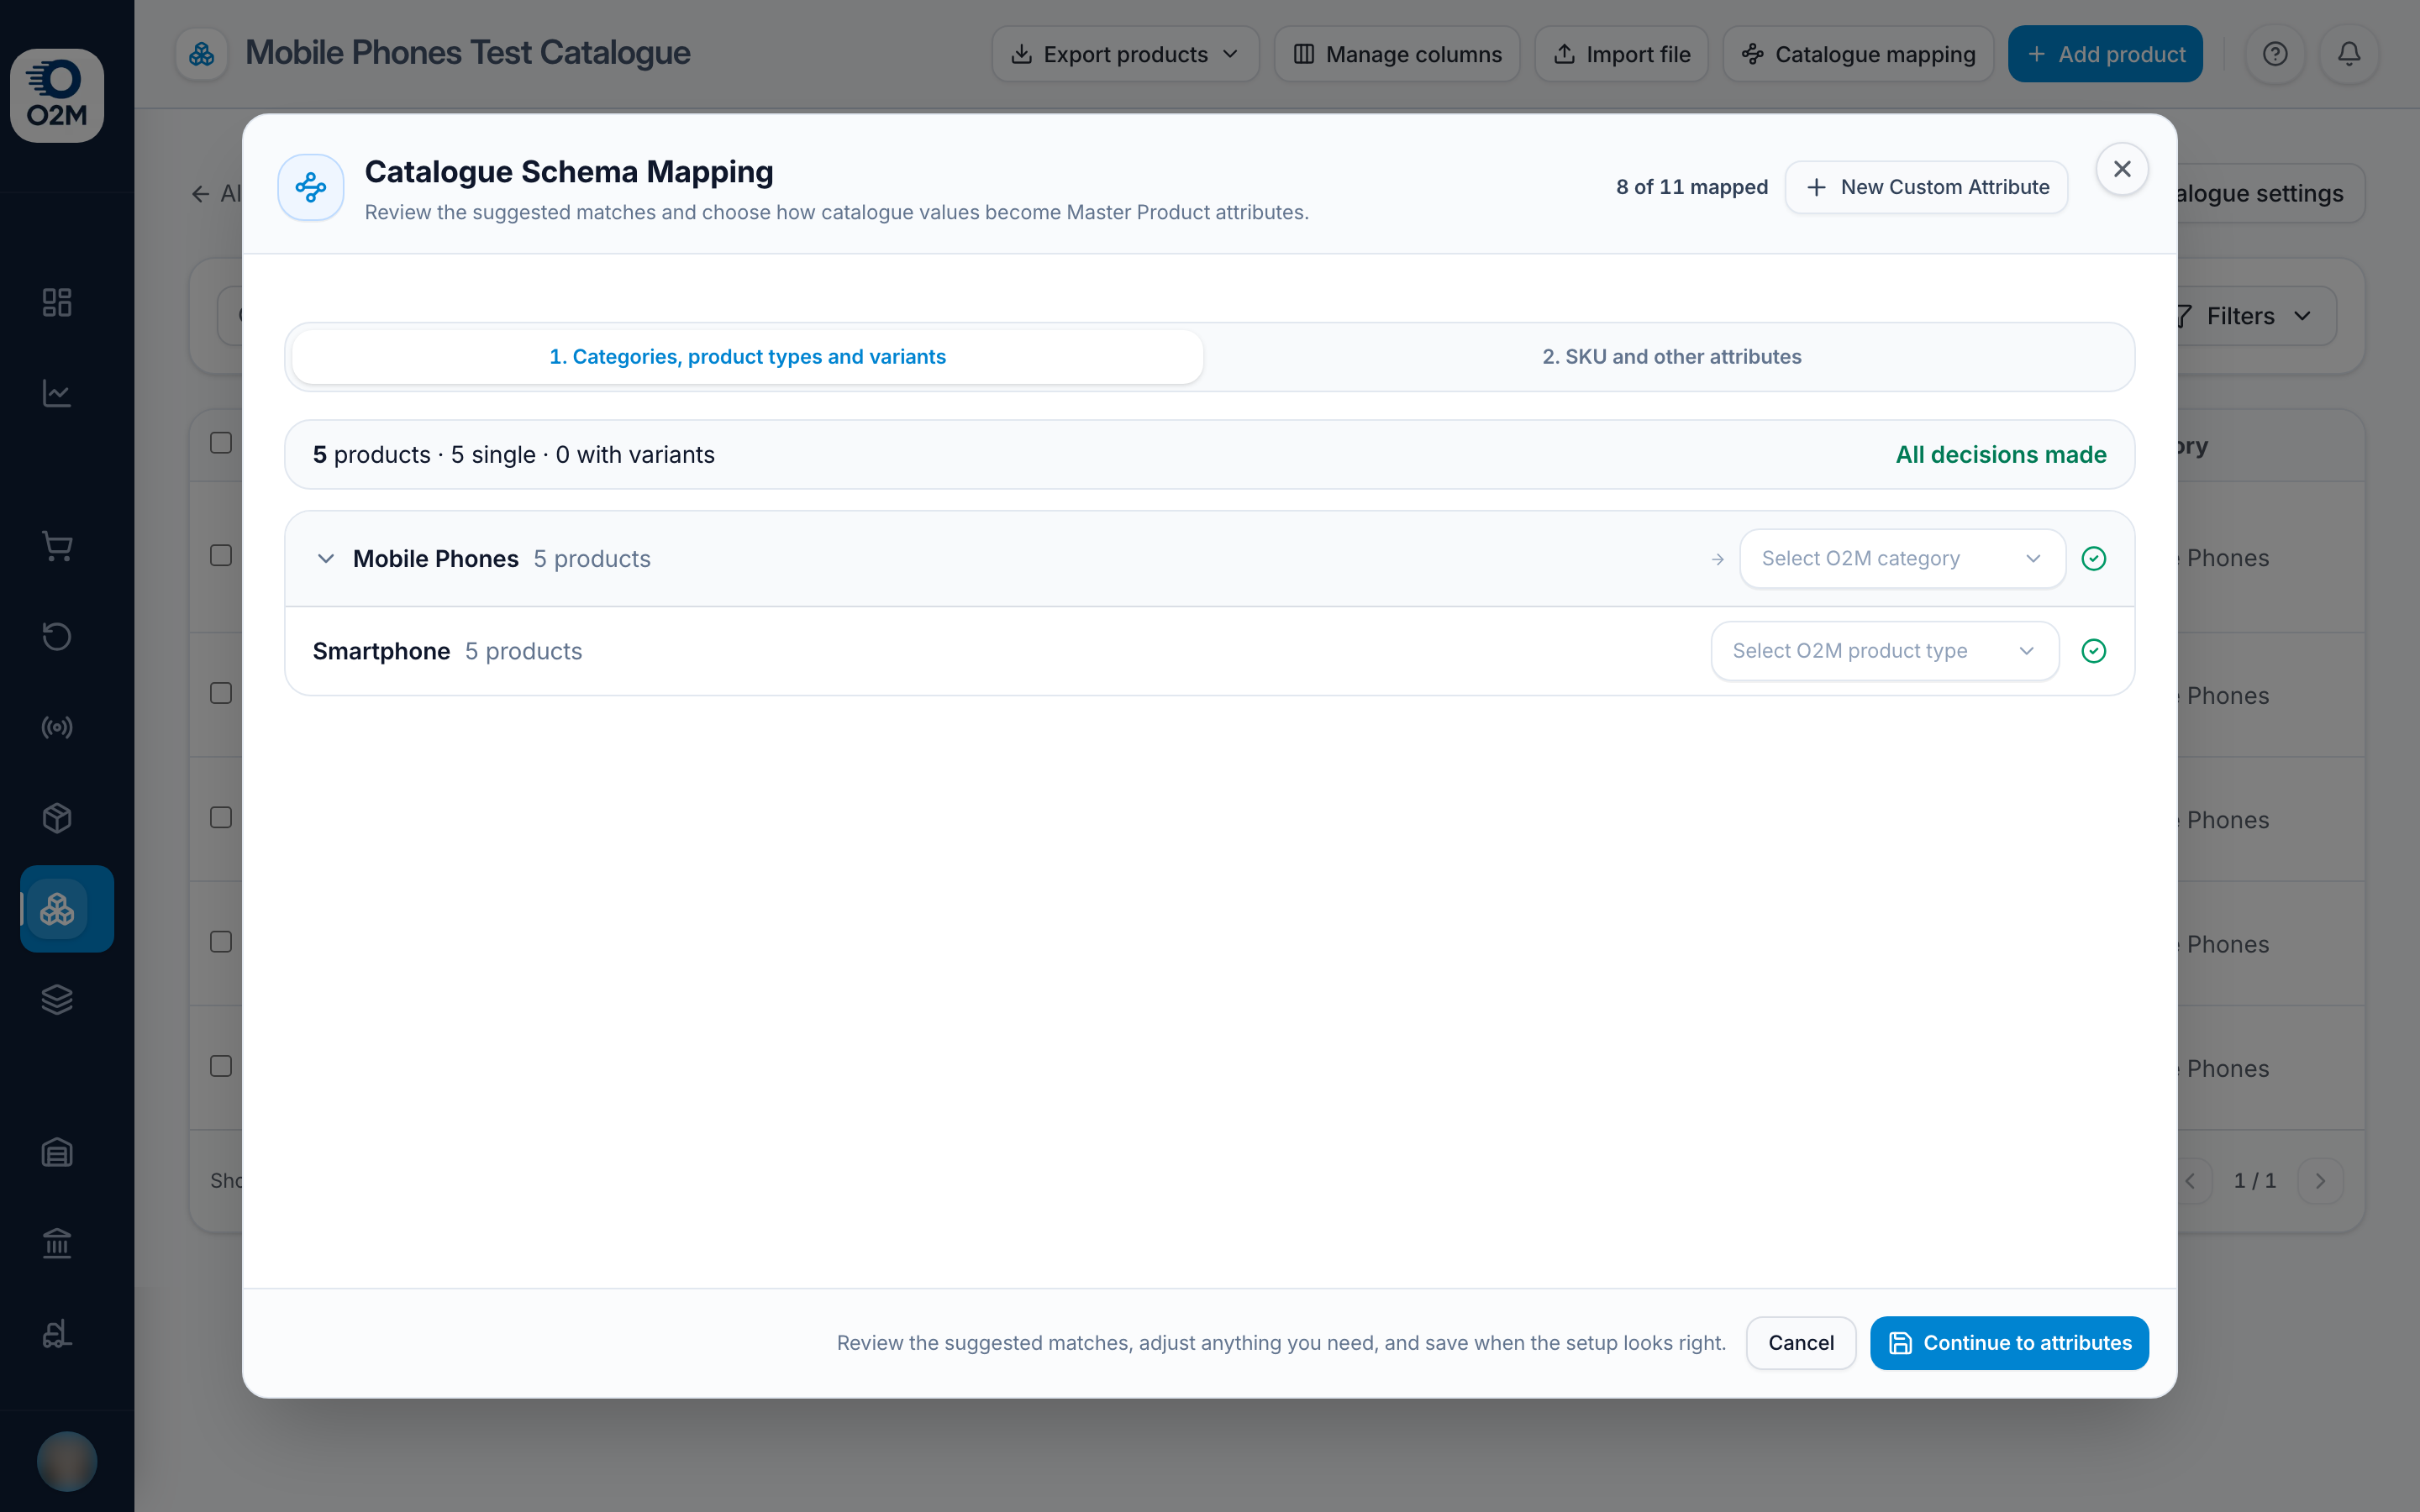Click the O2M logo in the sidebar
Screen dimensions: 2420x1512
click(57, 95)
